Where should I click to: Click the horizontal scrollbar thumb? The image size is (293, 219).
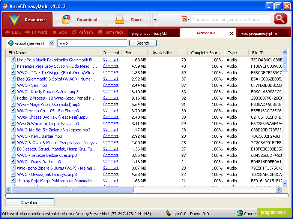(73, 190)
